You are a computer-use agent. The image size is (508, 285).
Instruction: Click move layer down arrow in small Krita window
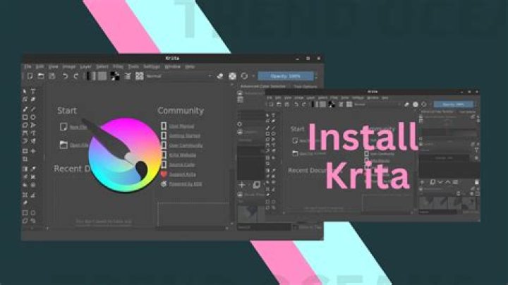point(440,182)
